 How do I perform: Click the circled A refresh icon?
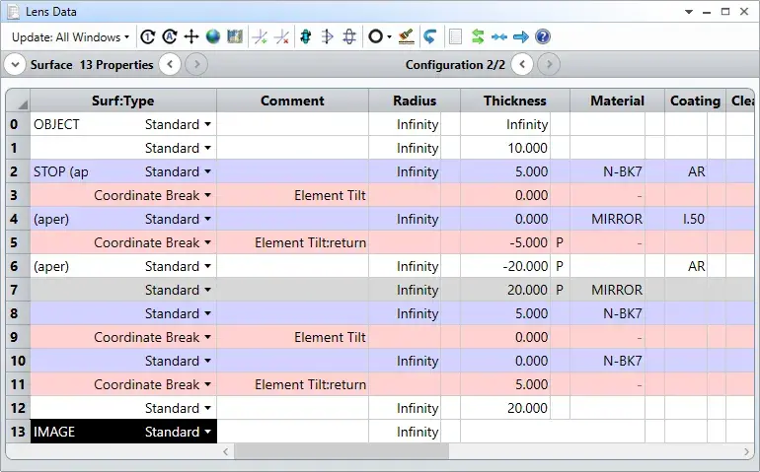point(170,36)
